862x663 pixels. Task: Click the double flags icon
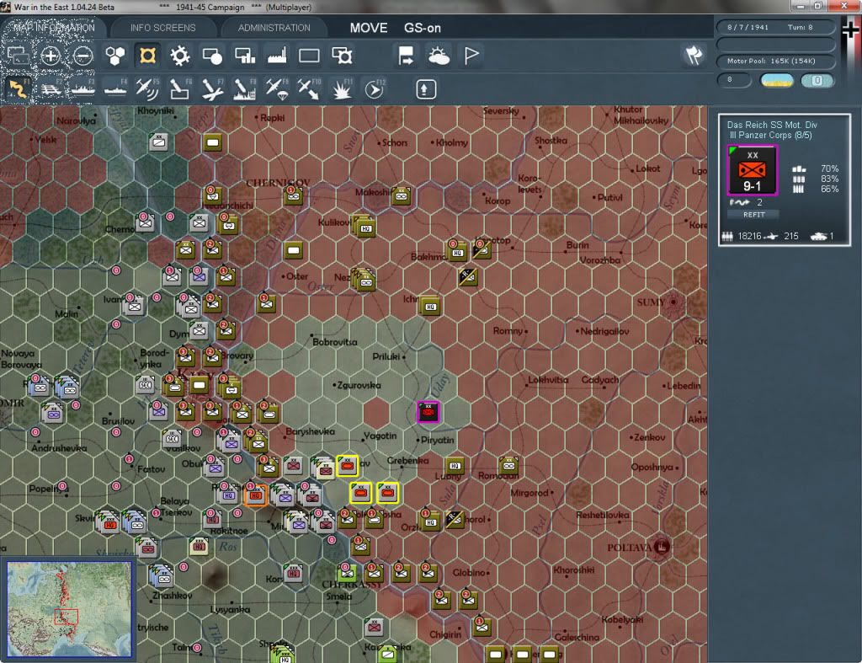[694, 55]
